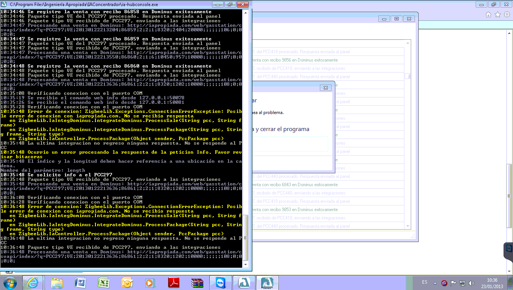Screen dimensions: 513x290
Task: Click the Internet Explorer Home icon
Action: (x=488, y=15)
